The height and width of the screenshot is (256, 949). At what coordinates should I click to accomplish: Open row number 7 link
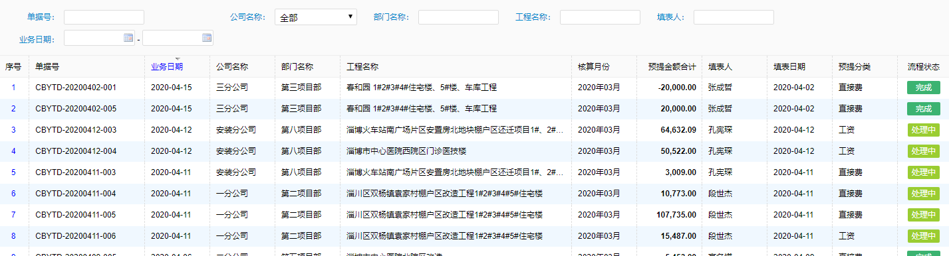[x=13, y=215]
